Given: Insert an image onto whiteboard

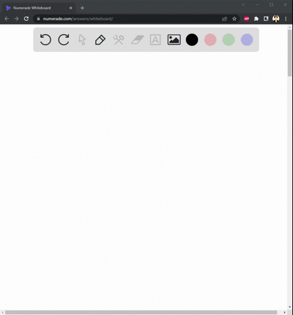Looking at the screenshot, I should pyautogui.click(x=174, y=40).
